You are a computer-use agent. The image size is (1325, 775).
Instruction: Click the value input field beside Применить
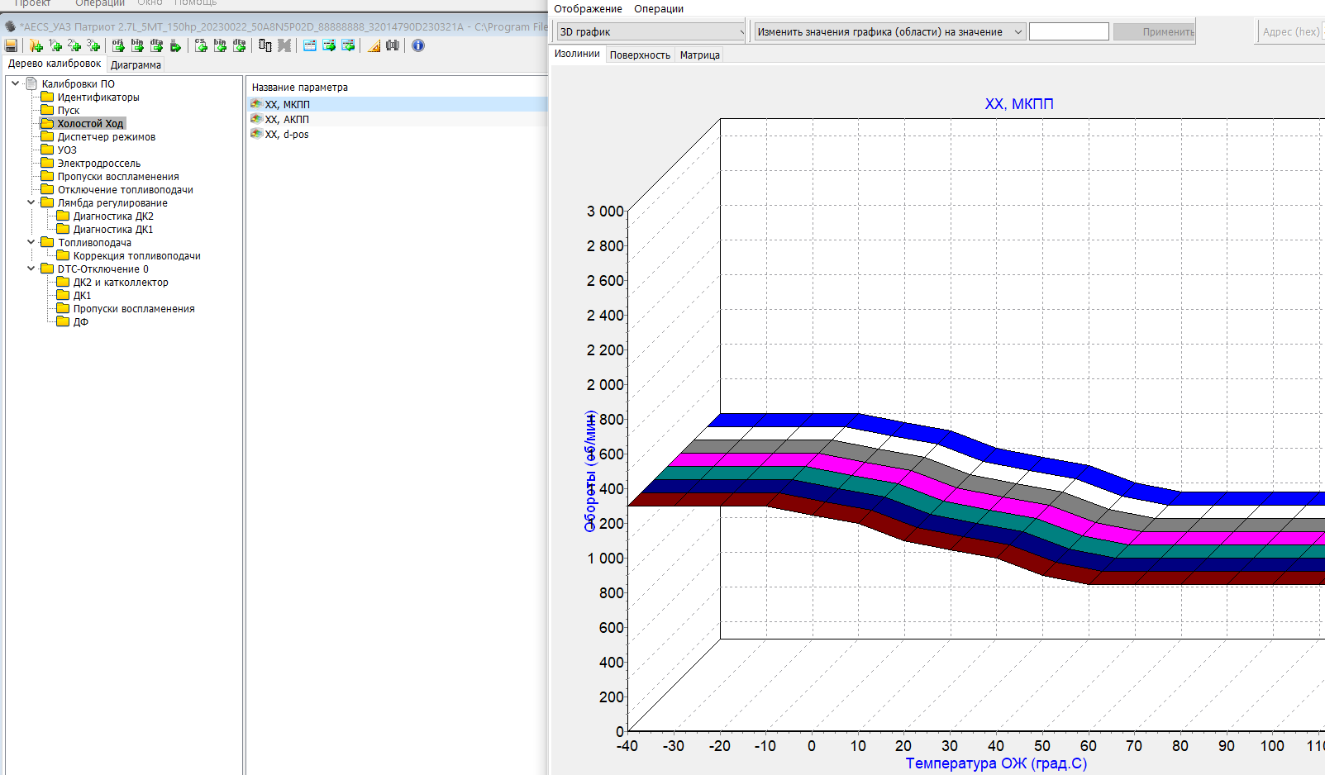pyautogui.click(x=1068, y=32)
